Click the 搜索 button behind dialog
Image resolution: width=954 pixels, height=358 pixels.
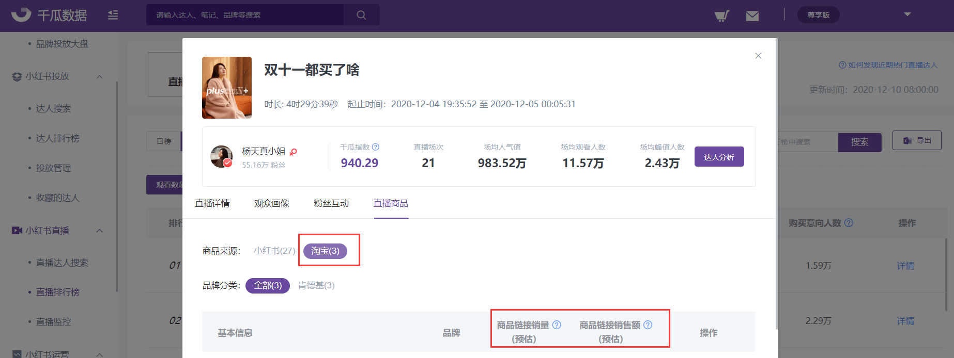(x=860, y=142)
